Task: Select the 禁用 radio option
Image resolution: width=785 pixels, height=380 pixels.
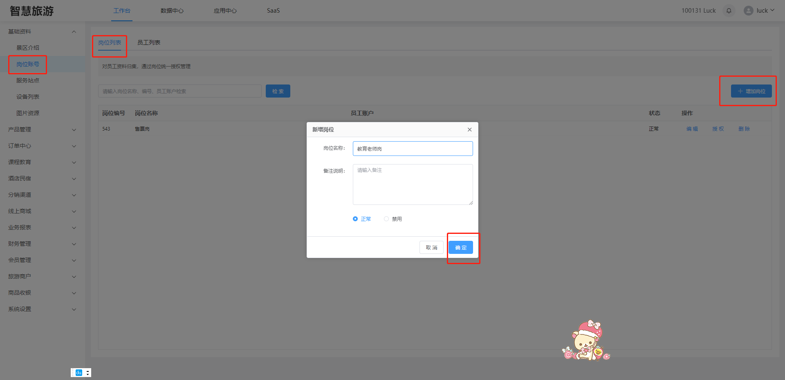Action: (x=386, y=219)
